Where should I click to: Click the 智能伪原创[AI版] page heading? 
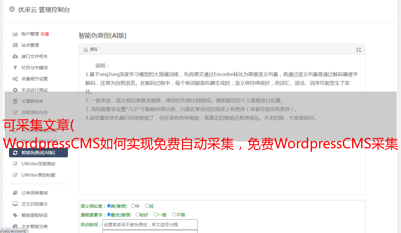coord(103,36)
